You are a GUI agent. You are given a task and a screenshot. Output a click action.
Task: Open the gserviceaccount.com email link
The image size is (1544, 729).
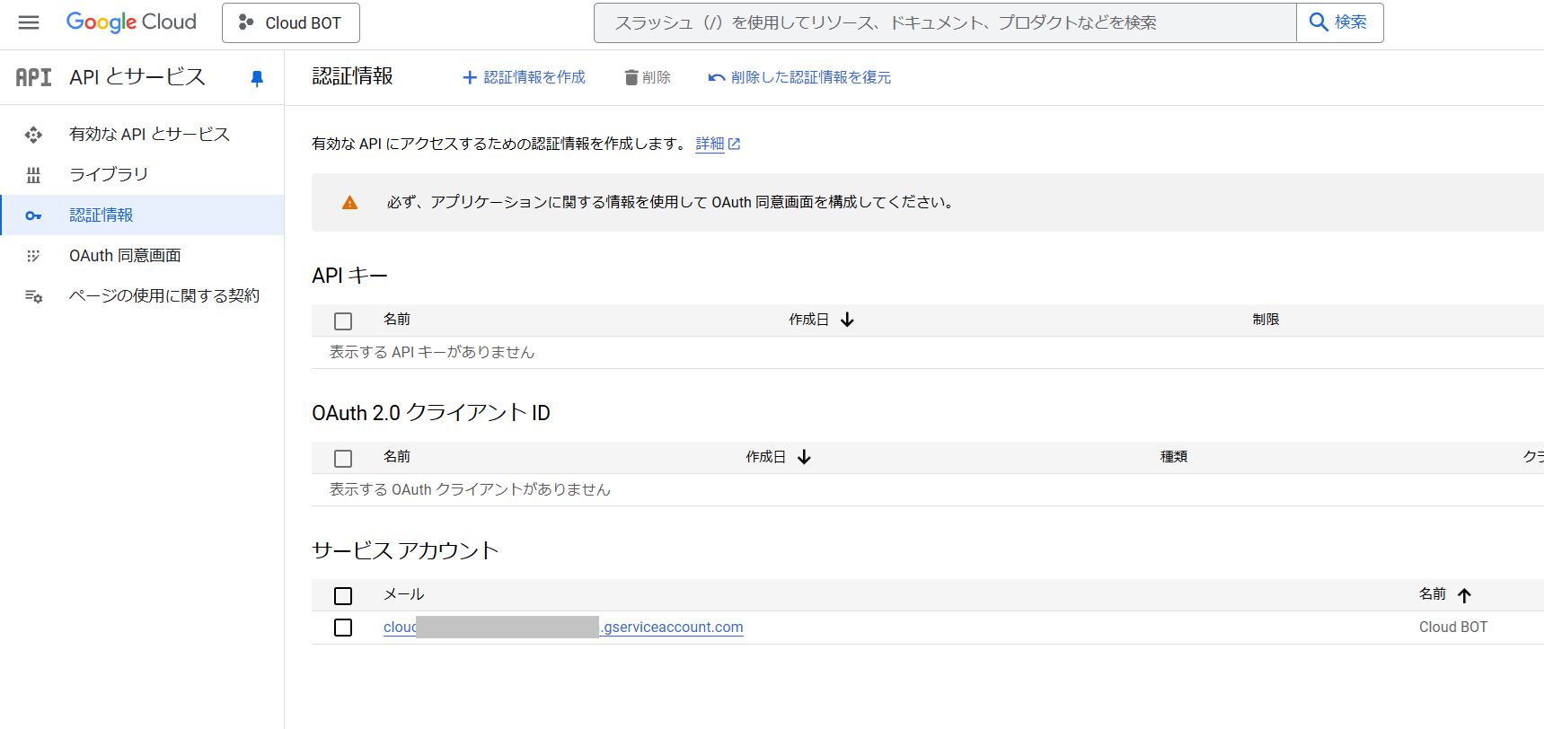click(x=563, y=628)
